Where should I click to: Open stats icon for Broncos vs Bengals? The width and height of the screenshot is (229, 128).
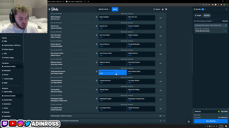click(97, 44)
